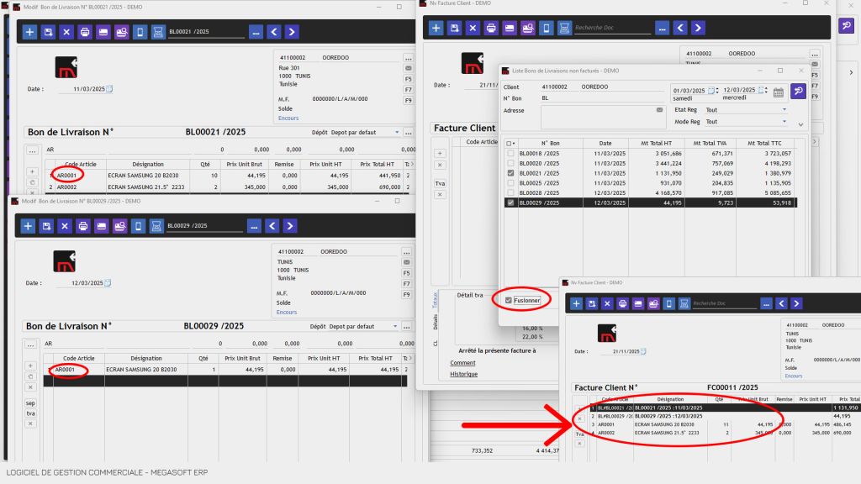The width and height of the screenshot is (861, 484).
Task: Open the ellipsis search button next to BL00021 /2025
Action: click(256, 32)
